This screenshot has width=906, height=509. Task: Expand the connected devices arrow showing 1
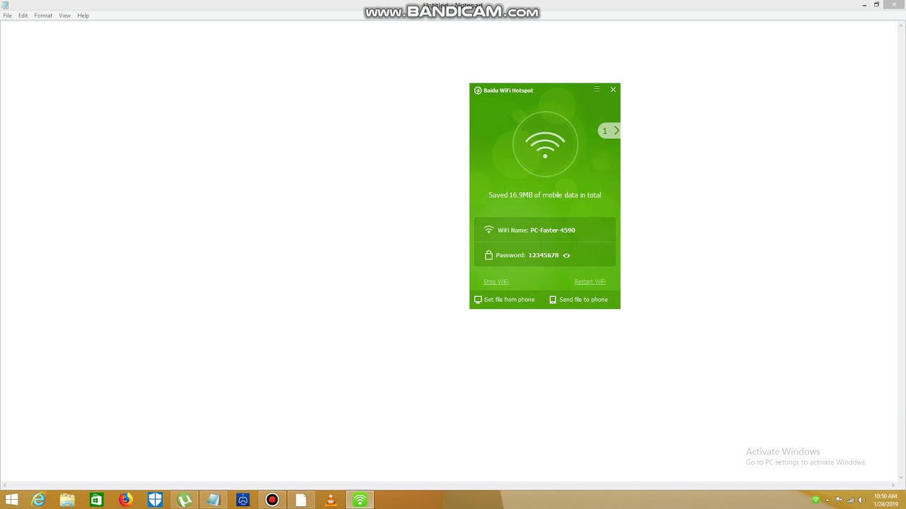coord(609,131)
